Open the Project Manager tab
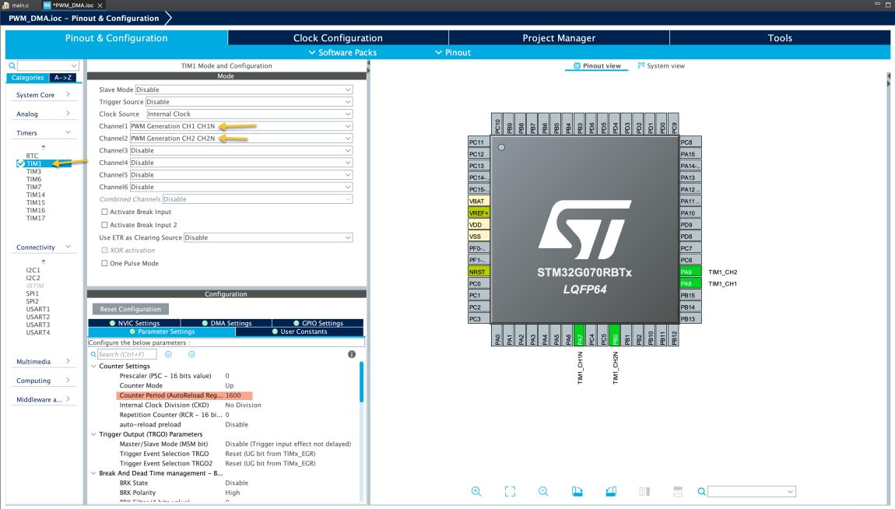The height and width of the screenshot is (509, 895). 558,37
